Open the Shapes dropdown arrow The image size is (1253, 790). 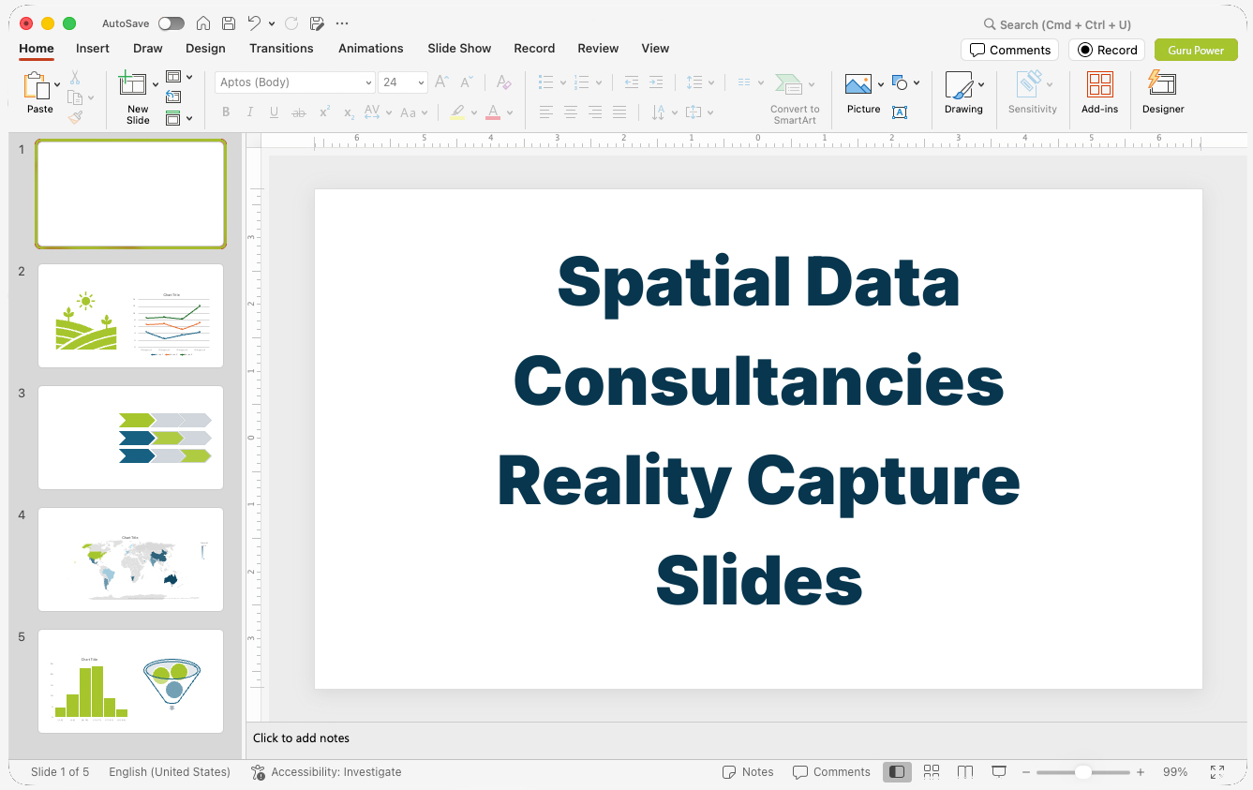[x=917, y=82]
